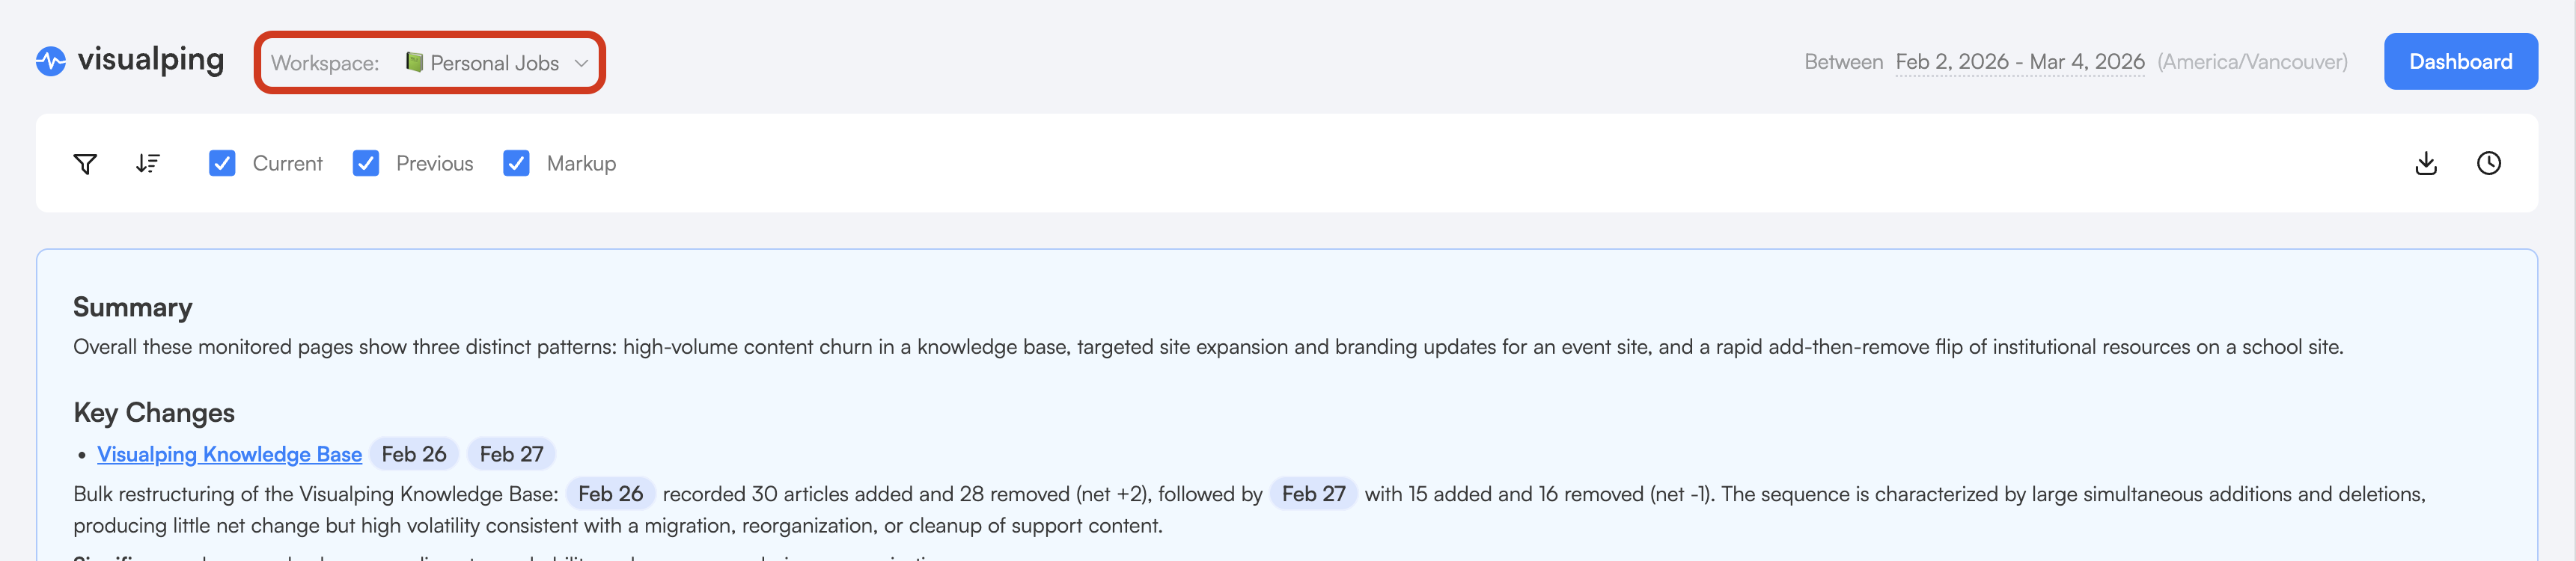Open the filter funnel icon

(86, 164)
